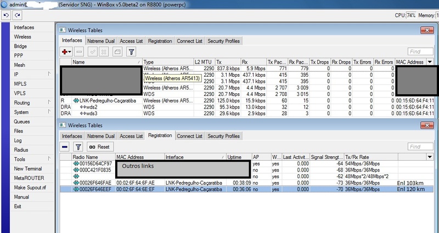Click the undo arrow in top toolbar

coord(5,15)
